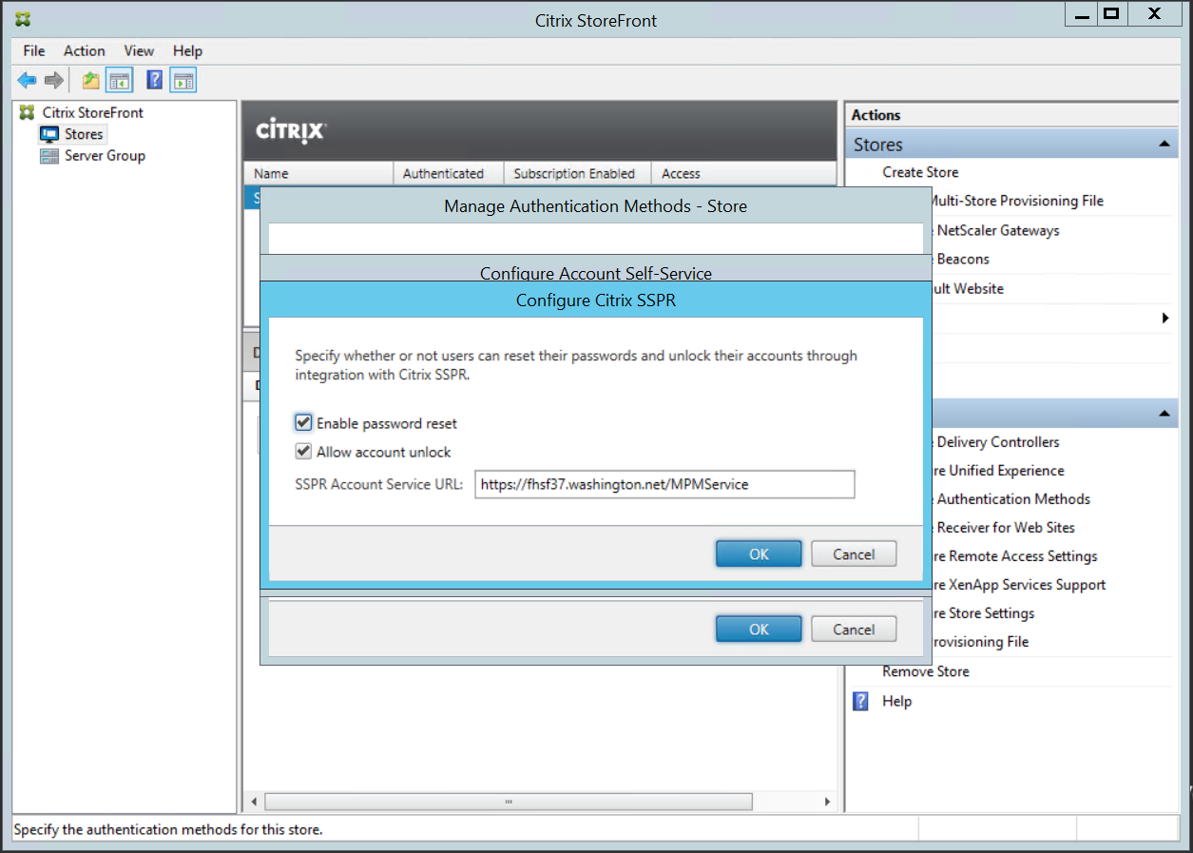Viewport: 1193px width, 853px height.
Task: Click the blue Back arrow in toolbar
Action: tap(27, 81)
